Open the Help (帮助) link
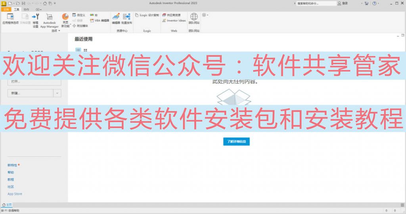This screenshot has width=406, height=214. [11, 172]
